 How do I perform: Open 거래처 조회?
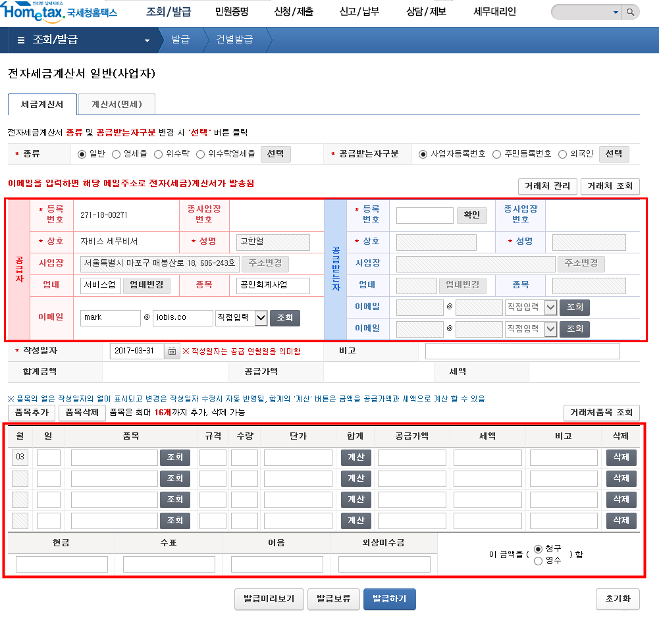coord(610,186)
